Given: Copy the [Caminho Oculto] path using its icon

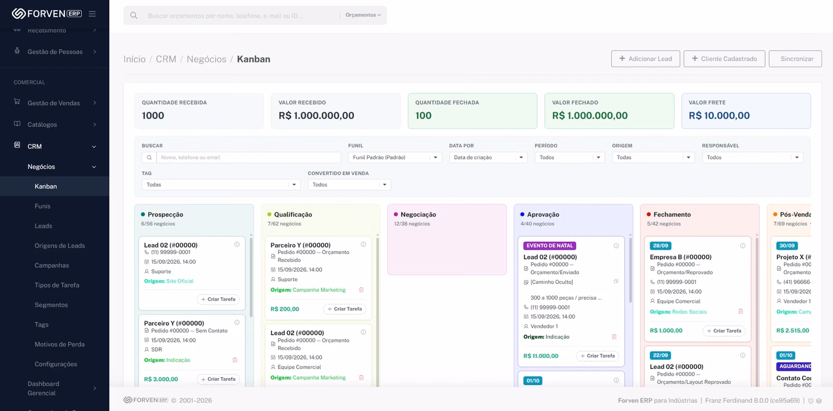Looking at the screenshot, I should [616, 281].
